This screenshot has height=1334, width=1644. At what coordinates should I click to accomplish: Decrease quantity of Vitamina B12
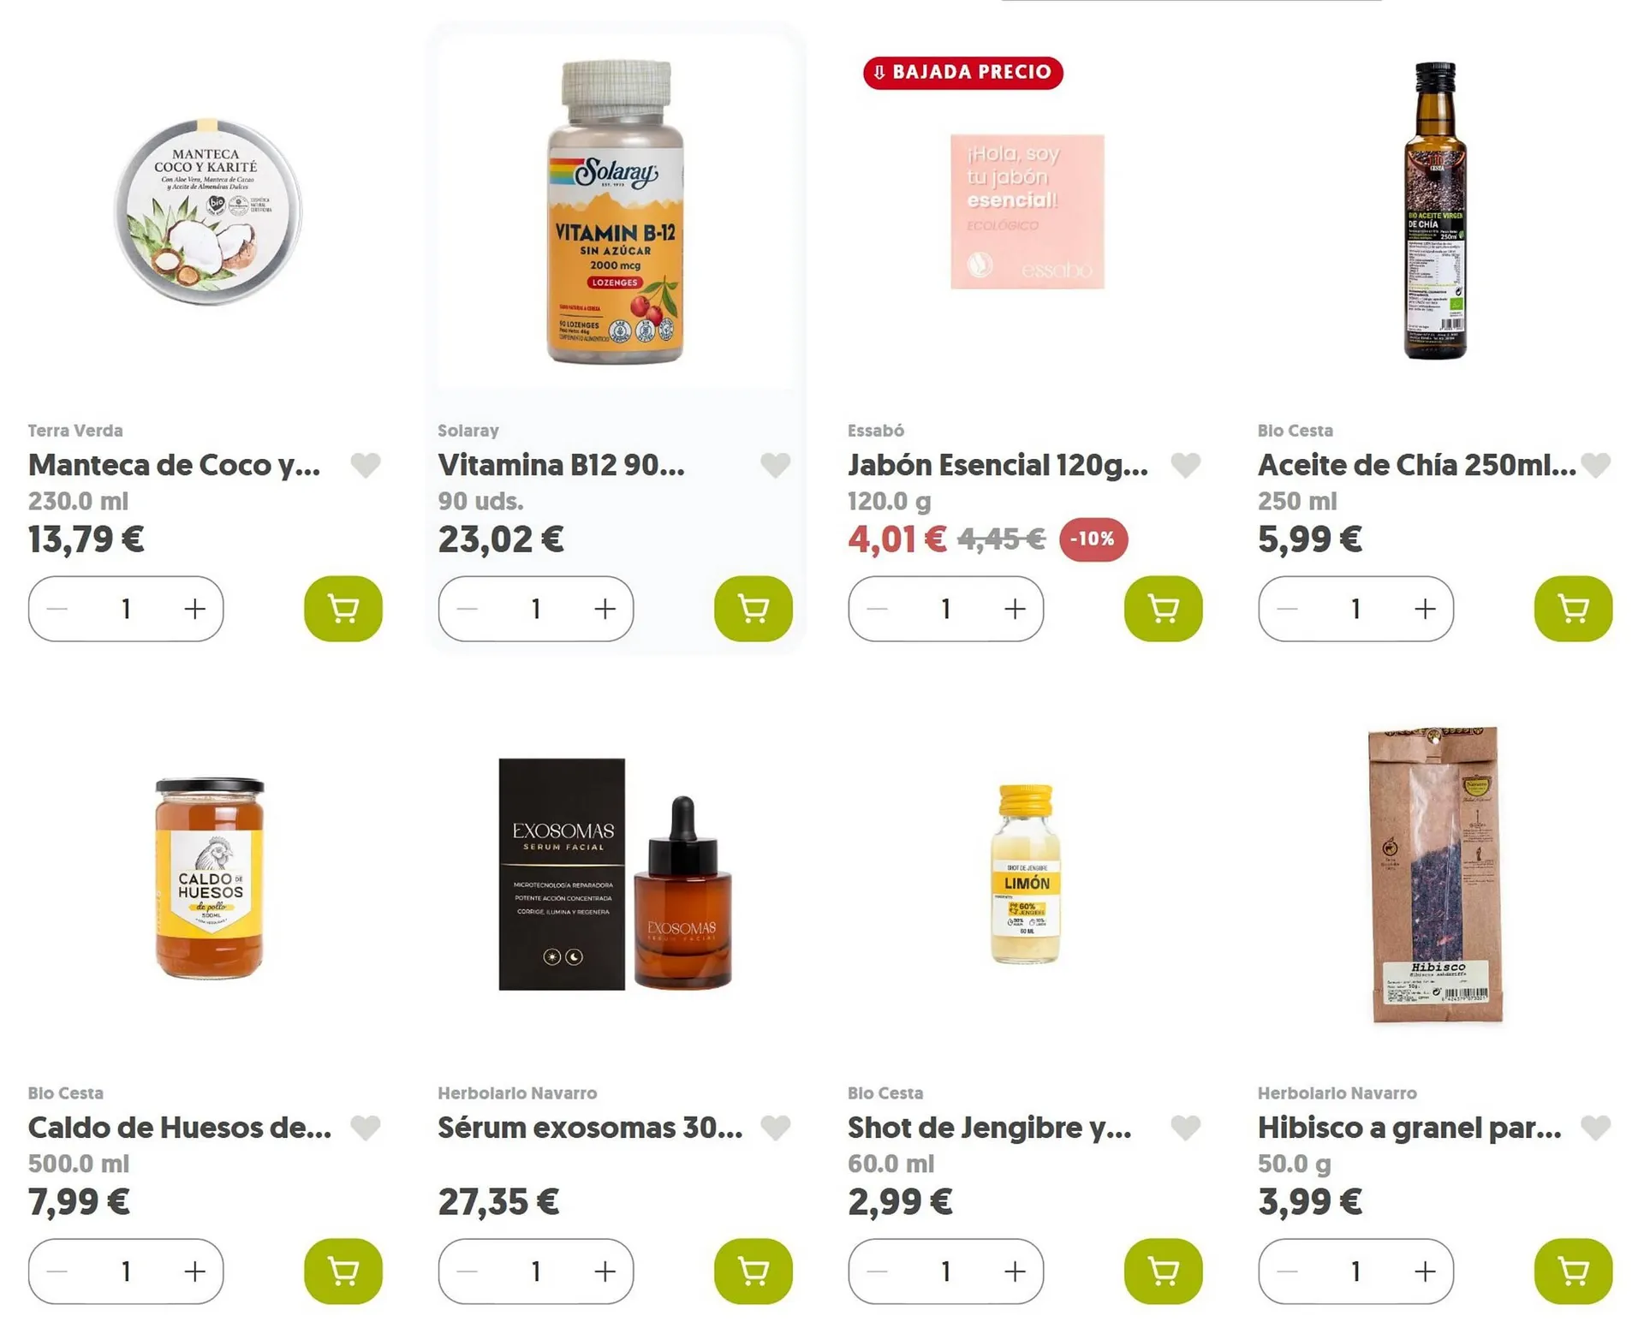(468, 609)
